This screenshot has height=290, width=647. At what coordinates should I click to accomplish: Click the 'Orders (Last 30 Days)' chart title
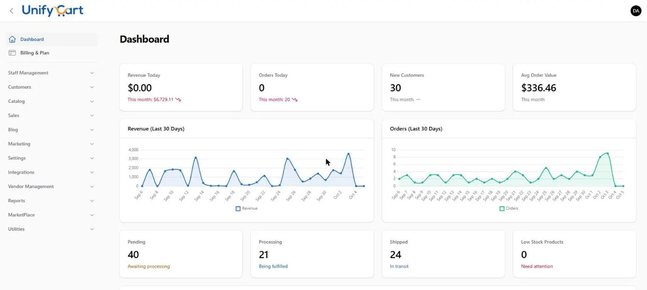coord(416,129)
